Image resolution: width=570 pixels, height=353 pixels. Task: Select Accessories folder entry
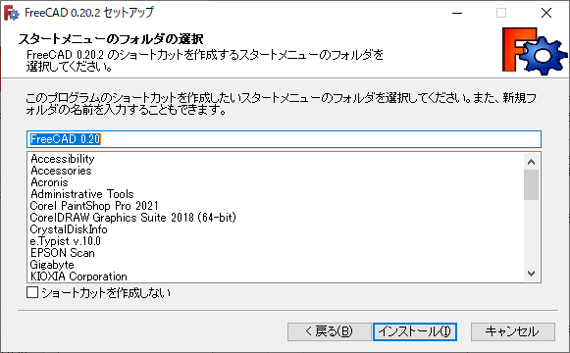[x=61, y=171]
